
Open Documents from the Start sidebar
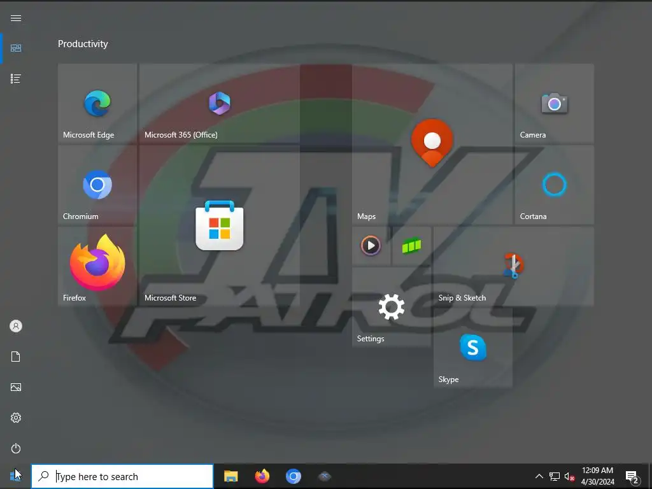(16, 357)
